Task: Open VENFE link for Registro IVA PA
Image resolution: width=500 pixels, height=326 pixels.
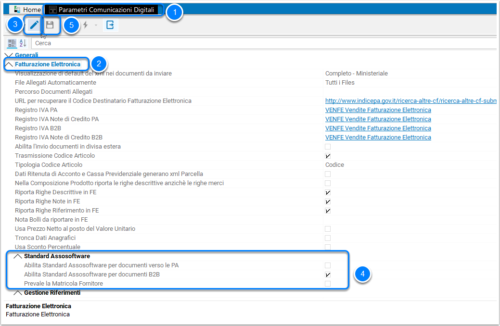Action: [378, 110]
